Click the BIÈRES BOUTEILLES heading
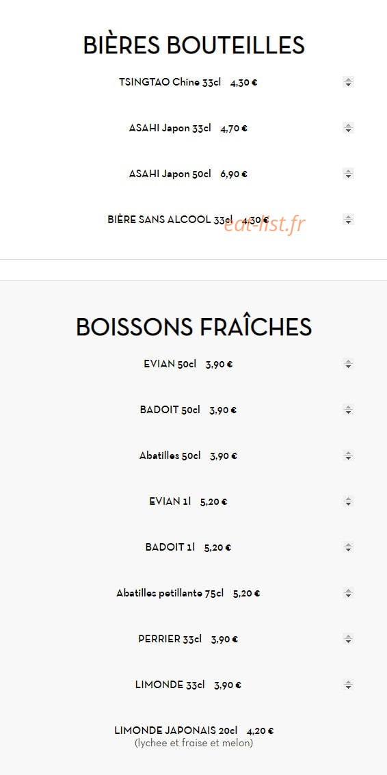The height and width of the screenshot is (775, 387). 193,45
